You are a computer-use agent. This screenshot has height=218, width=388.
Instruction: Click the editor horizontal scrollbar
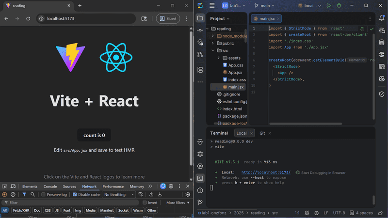click(306, 124)
